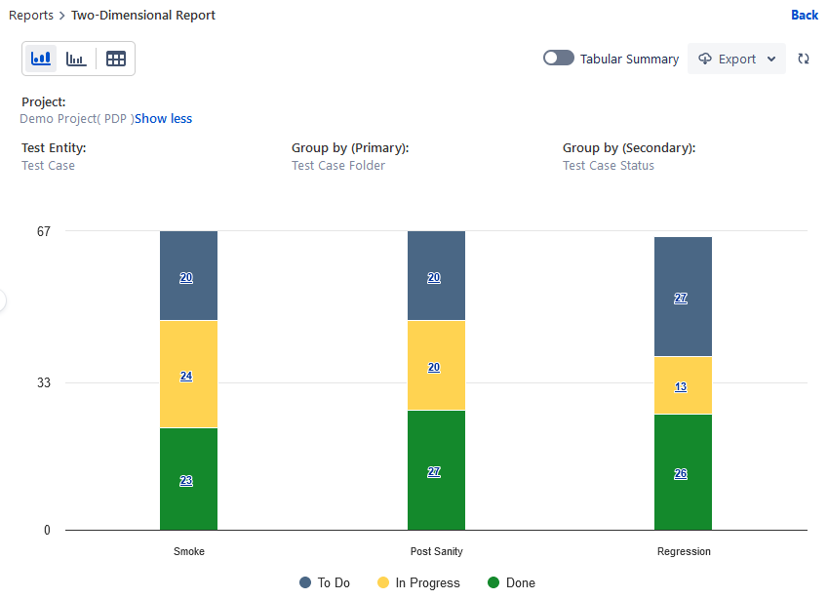Go to Reports in the breadcrumb
The height and width of the screenshot is (599, 828).
pos(30,16)
